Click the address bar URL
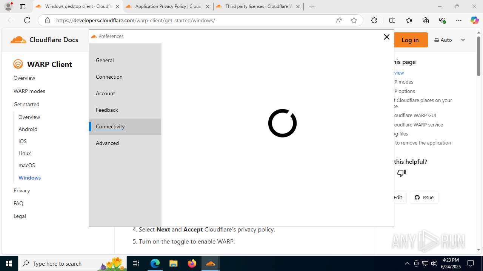 [x=135, y=20]
